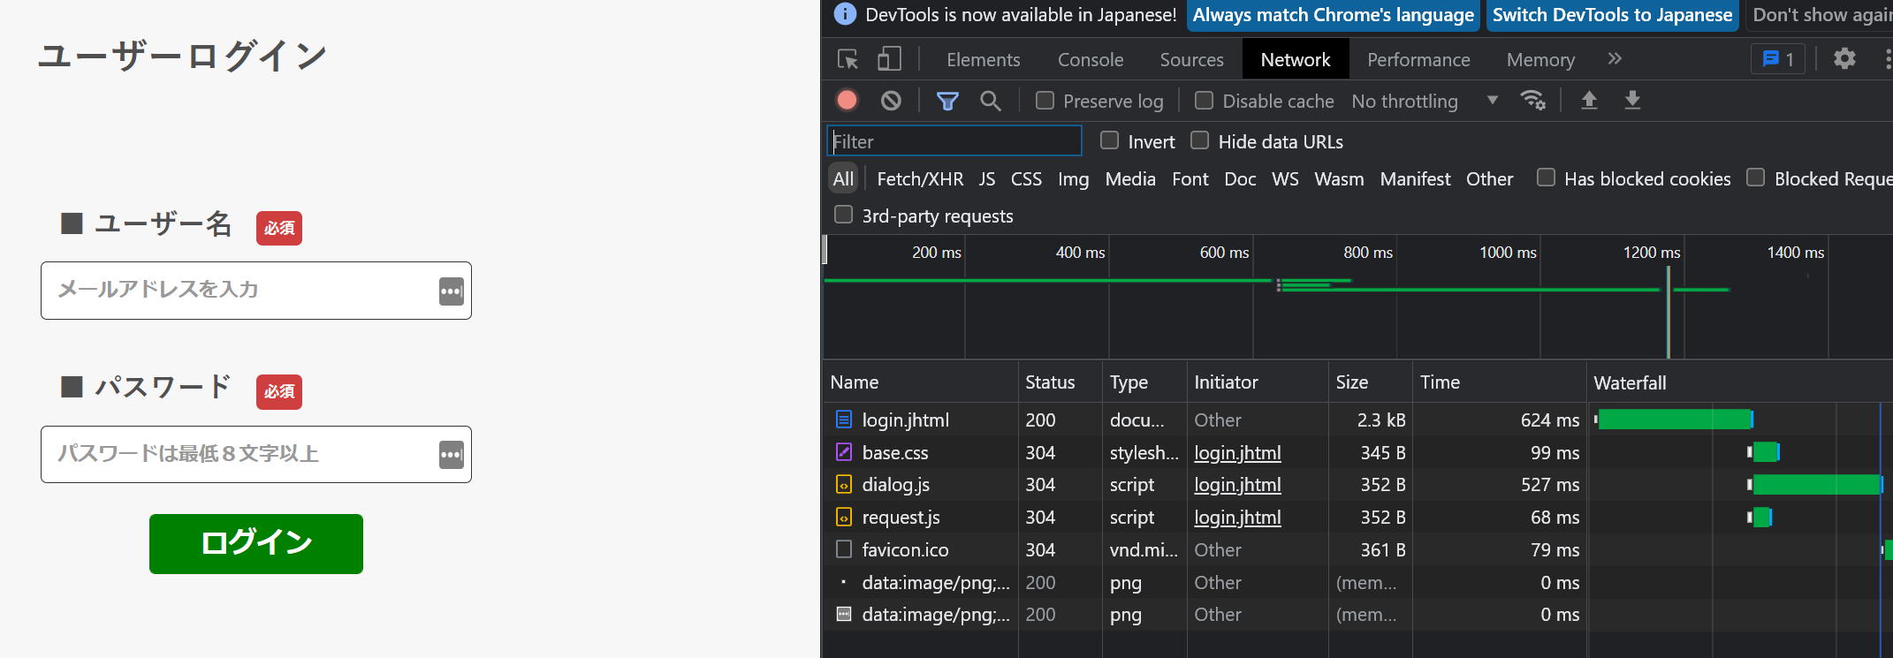Open network search magnifier

(991, 101)
